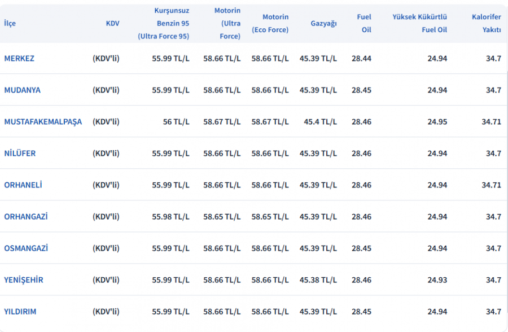508x332 pixels.
Task: Select the MUSTAFAKEMALPAŞA district link
Action: click(43, 121)
